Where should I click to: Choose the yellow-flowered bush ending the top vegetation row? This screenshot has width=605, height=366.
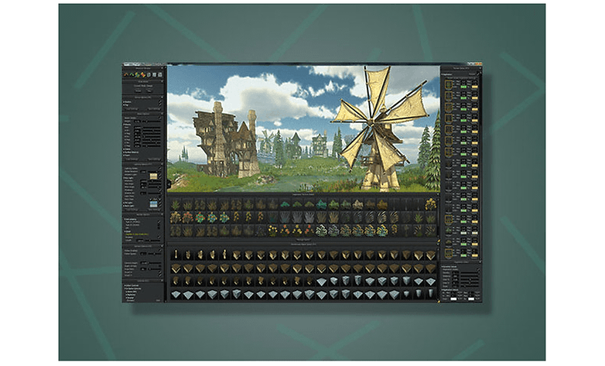tap(431, 204)
